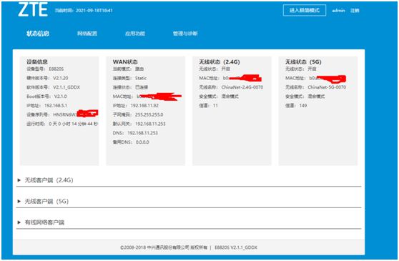Expand the 无线客户端 (5G) section
The width and height of the screenshot is (399, 261).
coord(189,201)
